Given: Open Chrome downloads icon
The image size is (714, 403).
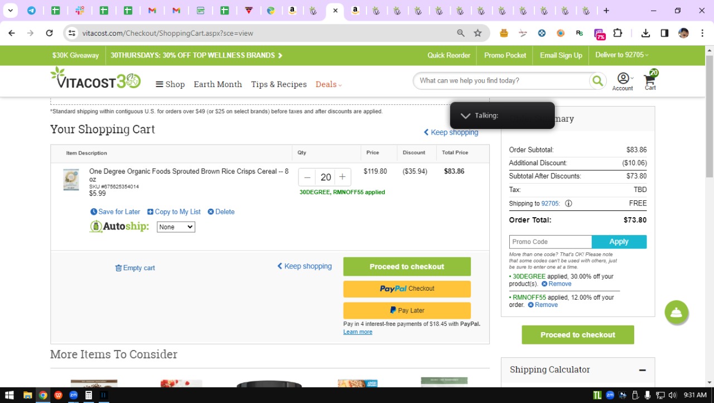Looking at the screenshot, I should (x=645, y=33).
